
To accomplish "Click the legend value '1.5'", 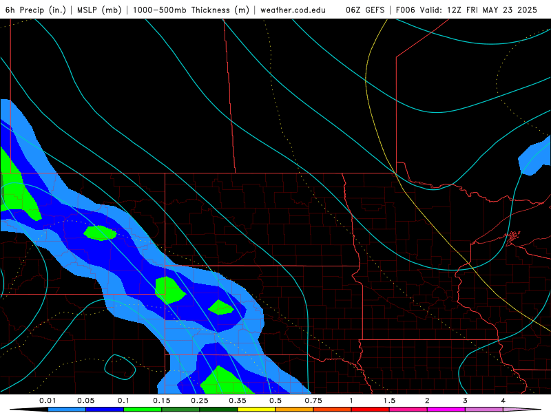I will pos(389,401).
